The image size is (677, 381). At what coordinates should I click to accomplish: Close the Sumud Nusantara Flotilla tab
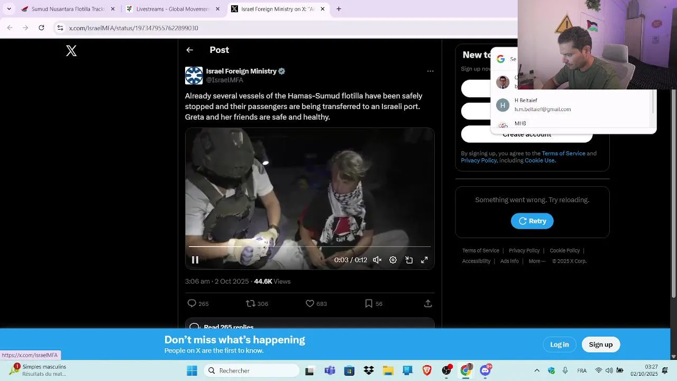tap(113, 9)
